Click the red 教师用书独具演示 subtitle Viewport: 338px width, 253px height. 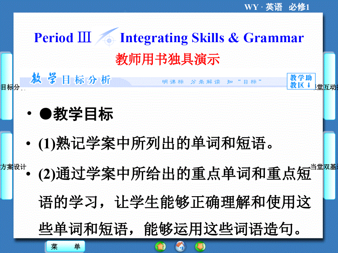pyautogui.click(x=168, y=59)
